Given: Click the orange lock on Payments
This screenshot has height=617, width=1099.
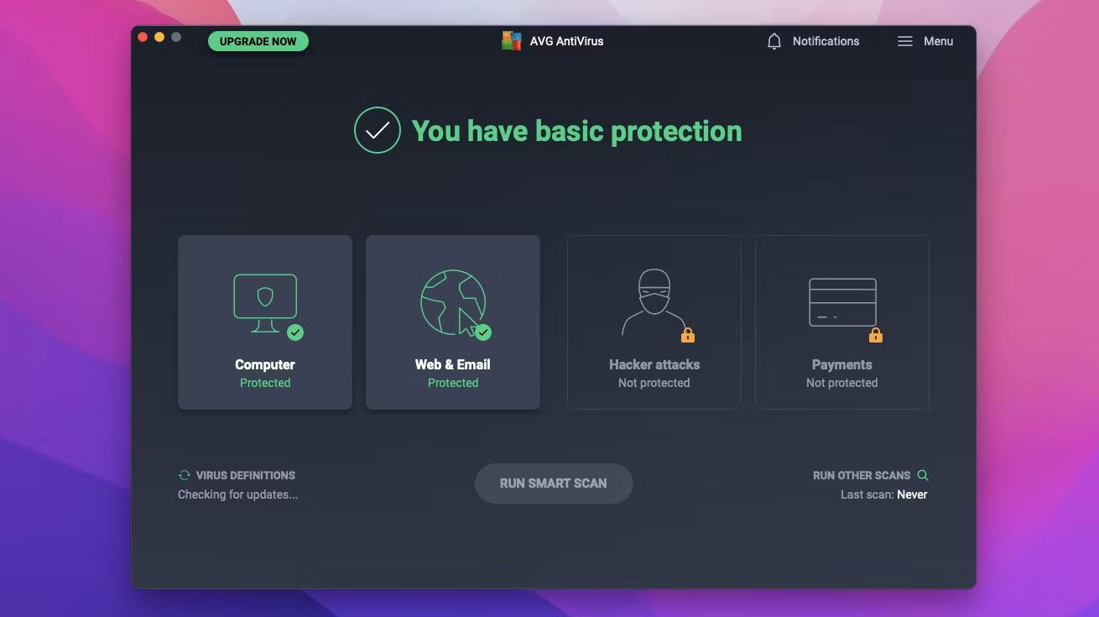Looking at the screenshot, I should coord(876,335).
